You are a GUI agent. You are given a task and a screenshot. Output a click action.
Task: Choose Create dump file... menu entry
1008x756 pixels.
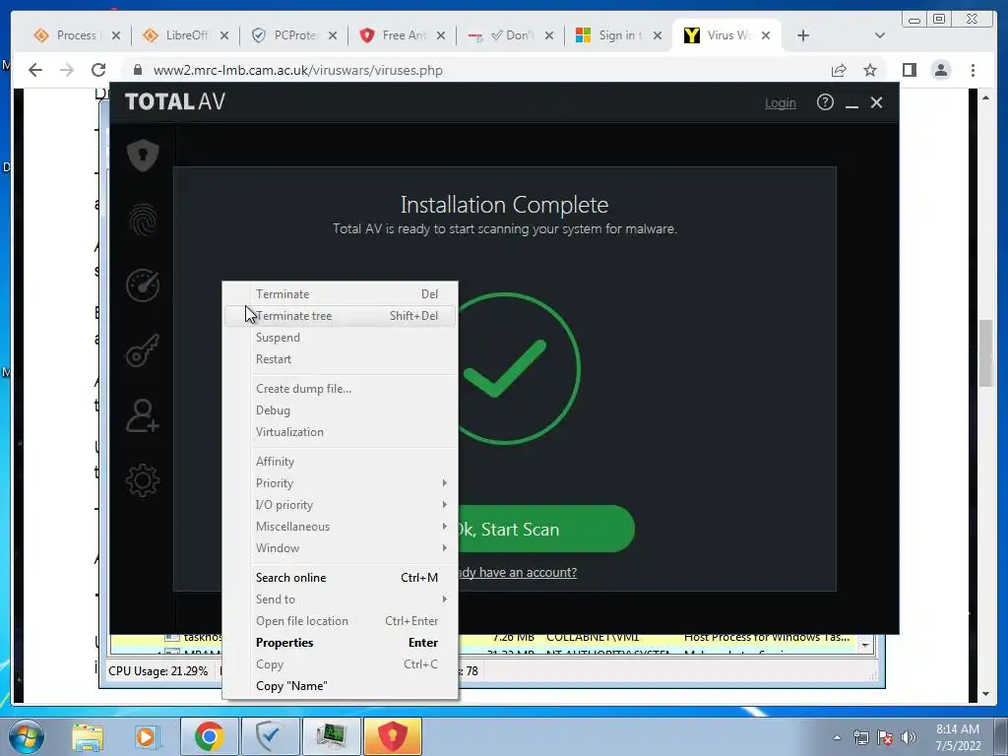pos(341,388)
